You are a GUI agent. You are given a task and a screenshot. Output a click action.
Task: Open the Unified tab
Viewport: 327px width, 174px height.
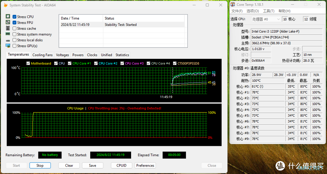pyautogui.click(x=107, y=55)
